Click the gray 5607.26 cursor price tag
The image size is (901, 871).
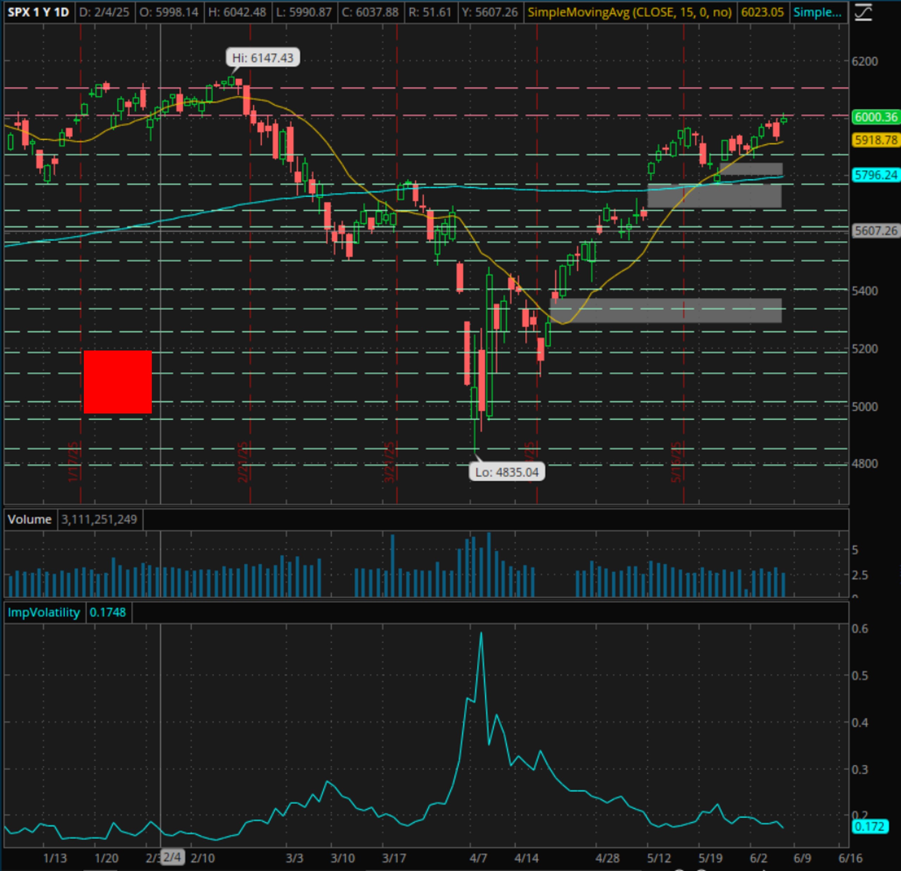click(876, 231)
